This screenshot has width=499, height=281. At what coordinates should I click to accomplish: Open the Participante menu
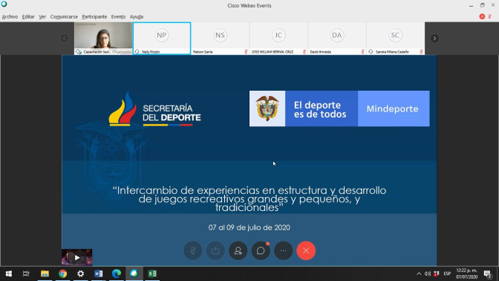tap(94, 16)
